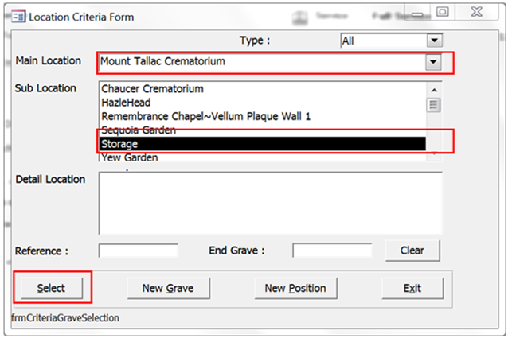Click the New Grave button
The width and height of the screenshot is (508, 338).
(x=169, y=288)
